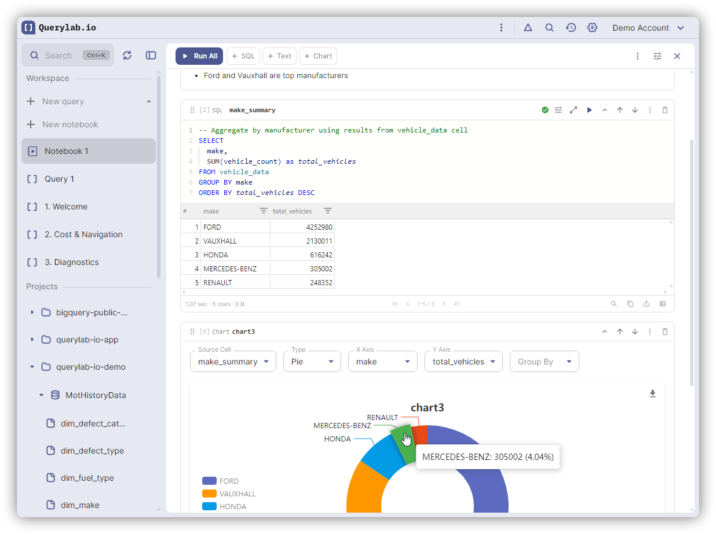Open the query history icon

[571, 28]
